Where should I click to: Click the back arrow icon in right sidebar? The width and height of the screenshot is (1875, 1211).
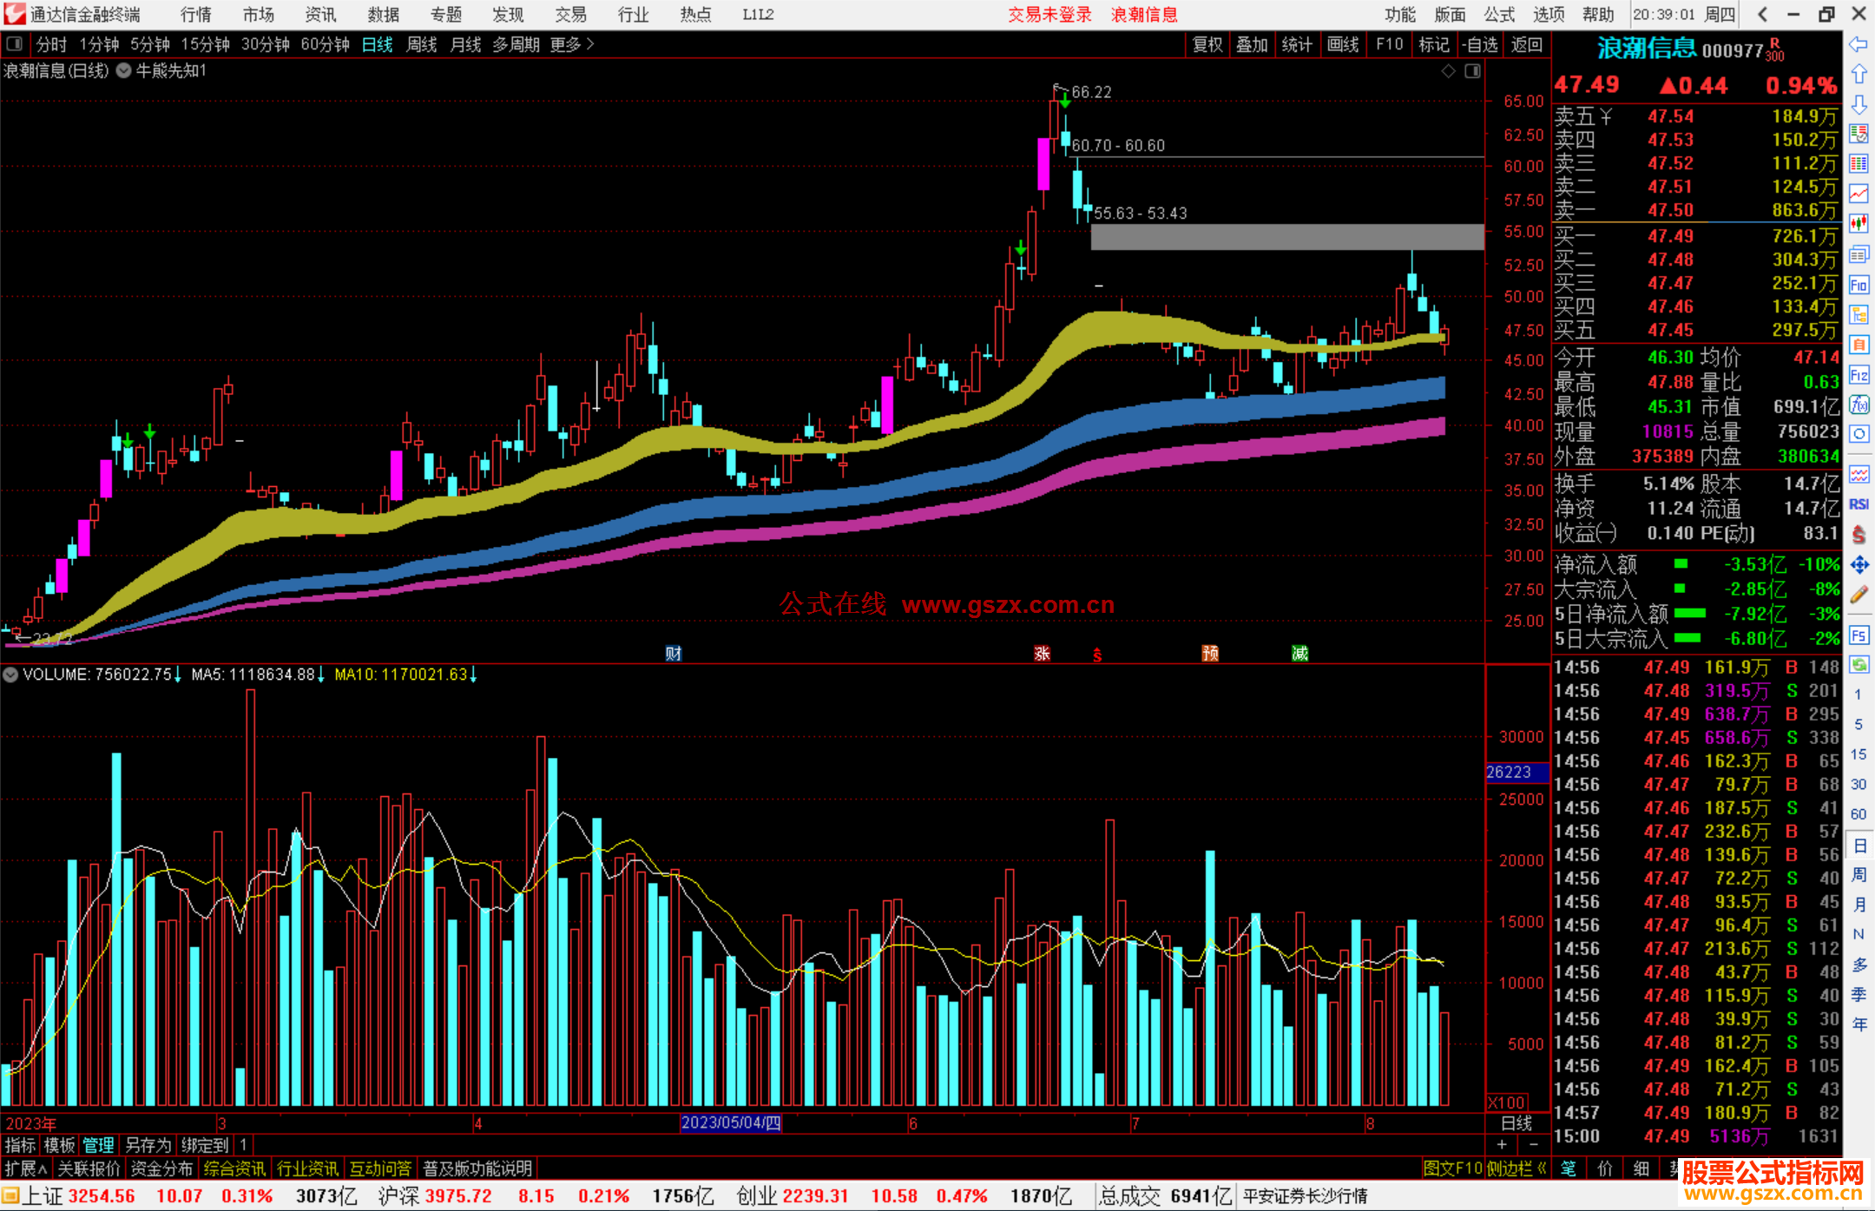coord(1859,44)
